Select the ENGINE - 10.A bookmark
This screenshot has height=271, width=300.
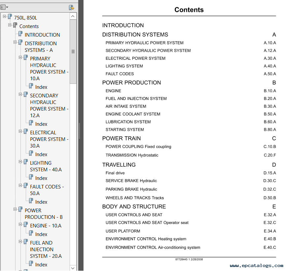coord(46,226)
